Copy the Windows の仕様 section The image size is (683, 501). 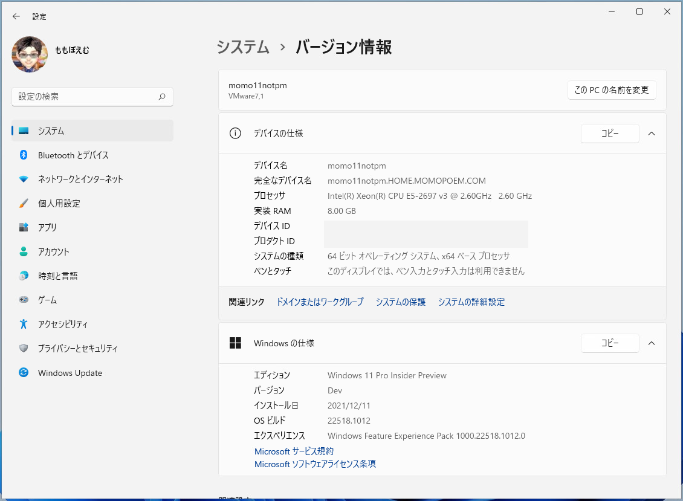click(x=610, y=343)
